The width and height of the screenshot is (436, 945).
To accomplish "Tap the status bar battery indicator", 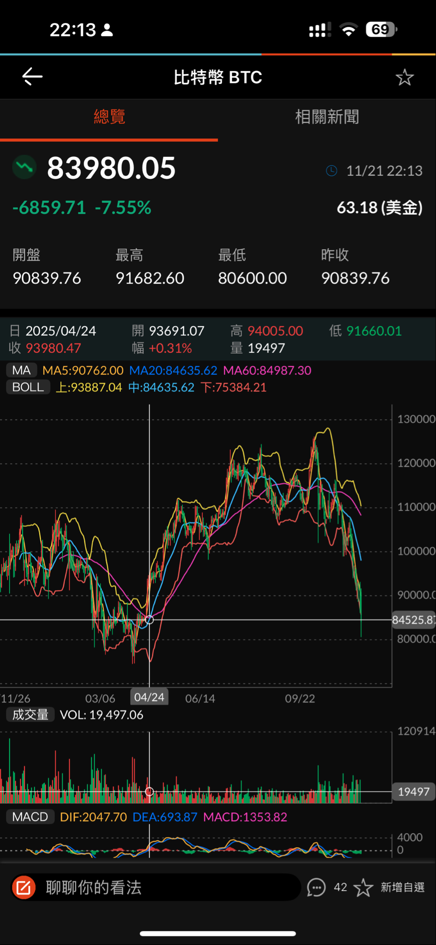I will pyautogui.click(x=381, y=29).
